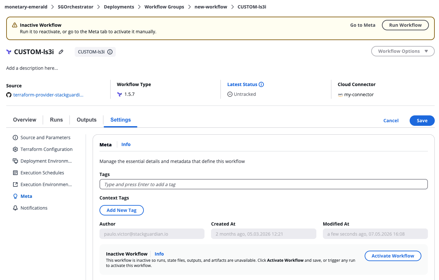
Task: Open Execution Schedules settings section
Action: coord(42,173)
